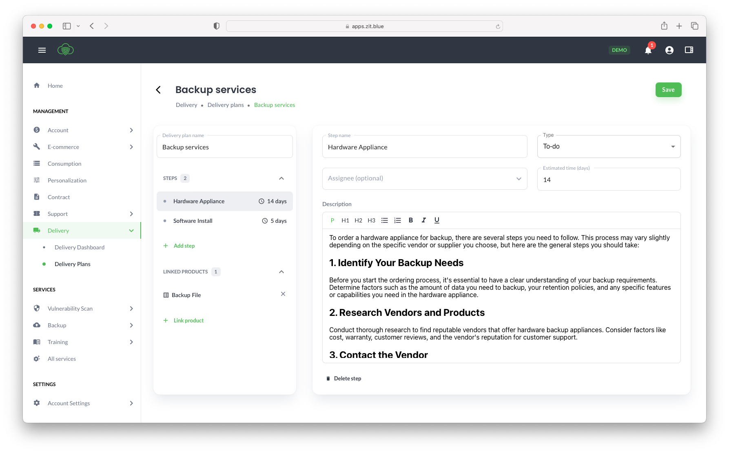Open Delivery Plans submenu item

pos(73,264)
